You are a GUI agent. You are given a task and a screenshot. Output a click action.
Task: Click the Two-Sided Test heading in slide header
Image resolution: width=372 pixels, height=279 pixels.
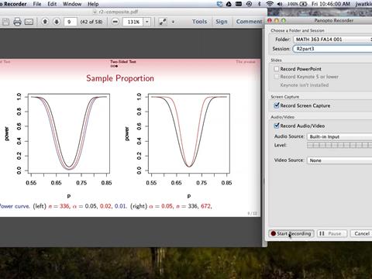[123, 62]
